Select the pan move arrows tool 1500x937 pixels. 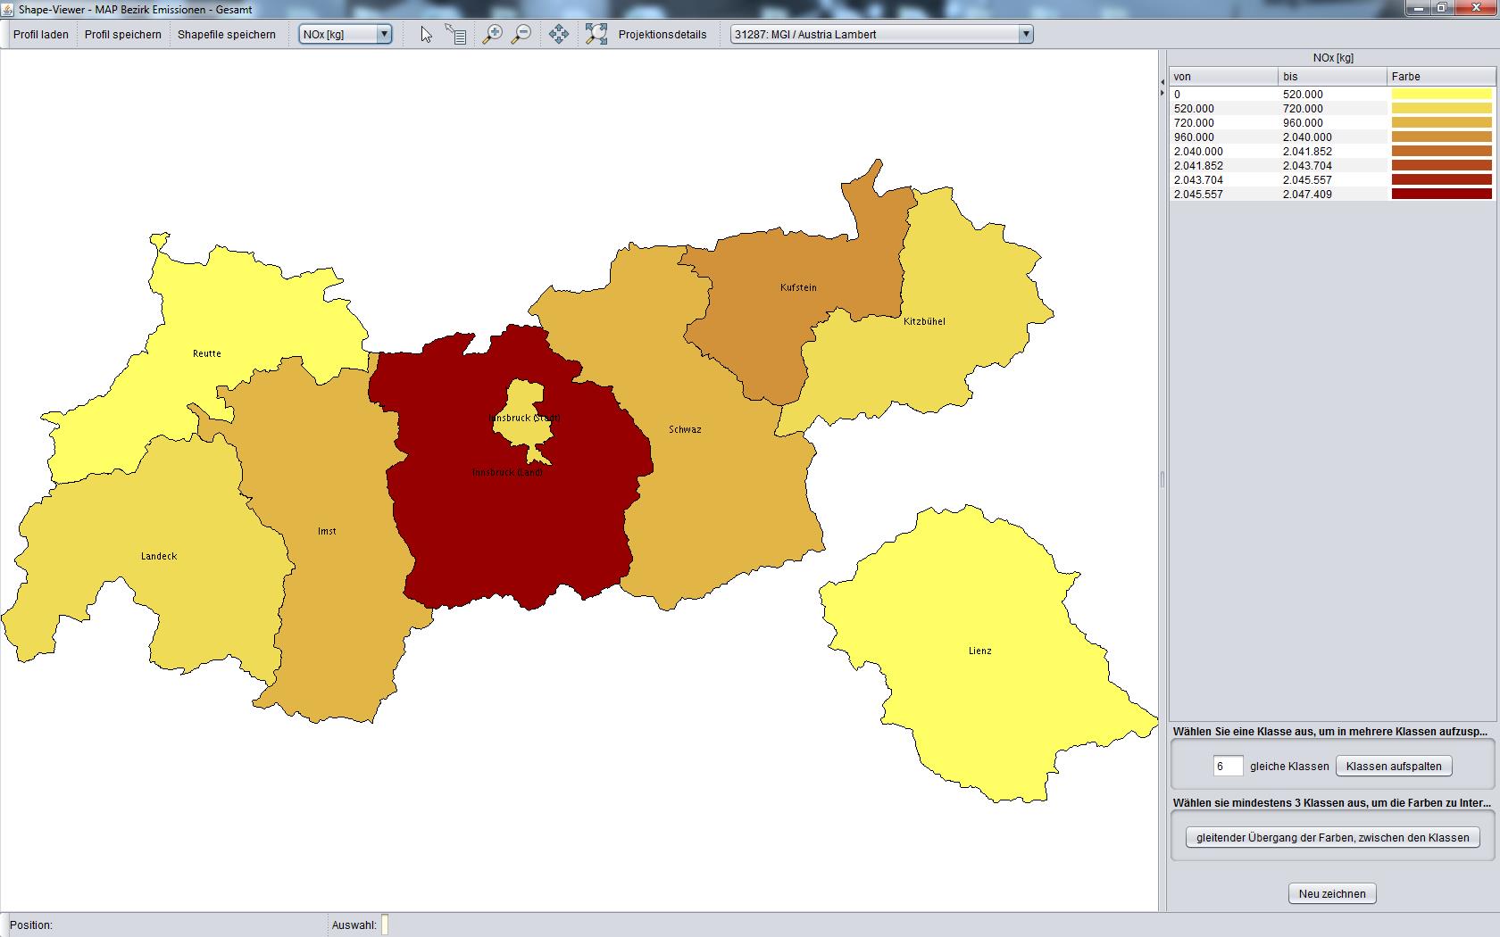(x=559, y=35)
